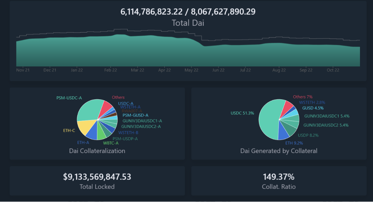Select the GUNIV3DAIUSDC1-A legend label
Image resolution: width=373 pixels, height=202 pixels.
tap(142, 121)
